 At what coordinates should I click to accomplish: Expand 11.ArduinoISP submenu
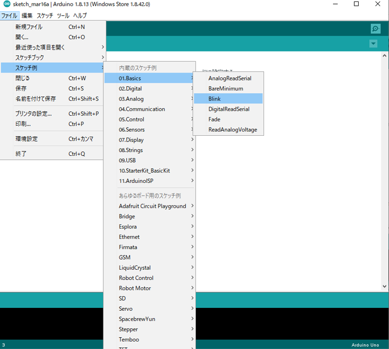149,181
